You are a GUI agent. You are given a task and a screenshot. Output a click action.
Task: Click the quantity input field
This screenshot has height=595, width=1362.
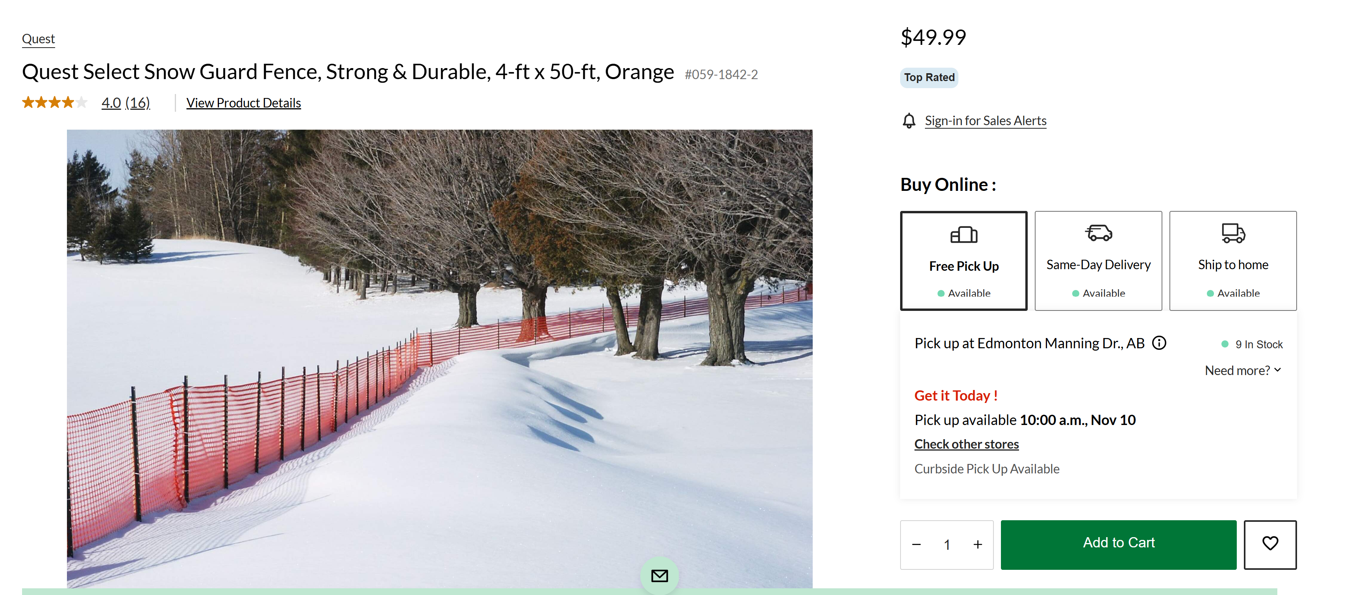click(947, 544)
